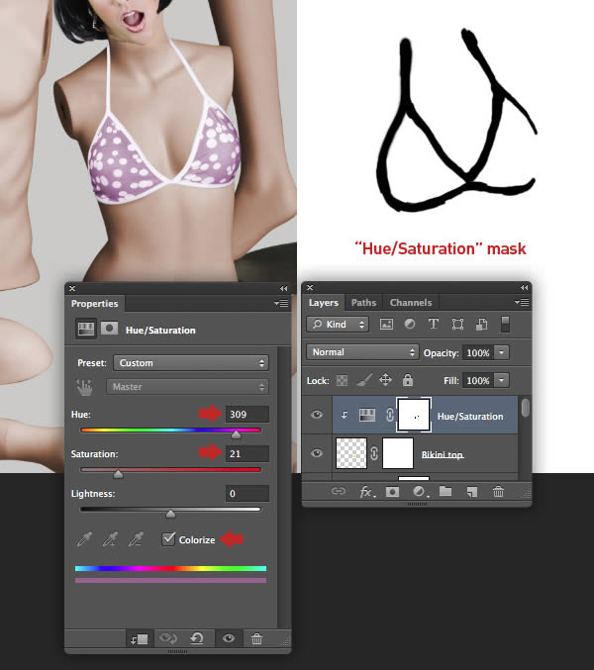Image resolution: width=594 pixels, height=670 pixels.
Task: Click the on-image adjustment hand tool
Action: point(84,387)
